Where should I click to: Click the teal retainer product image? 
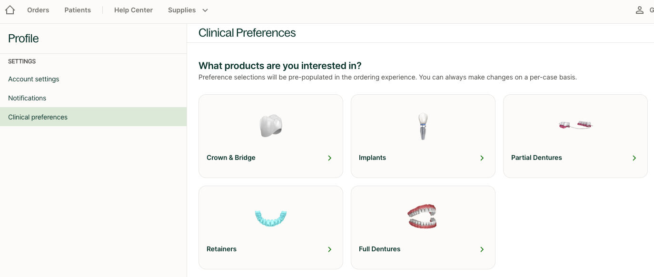click(x=271, y=218)
